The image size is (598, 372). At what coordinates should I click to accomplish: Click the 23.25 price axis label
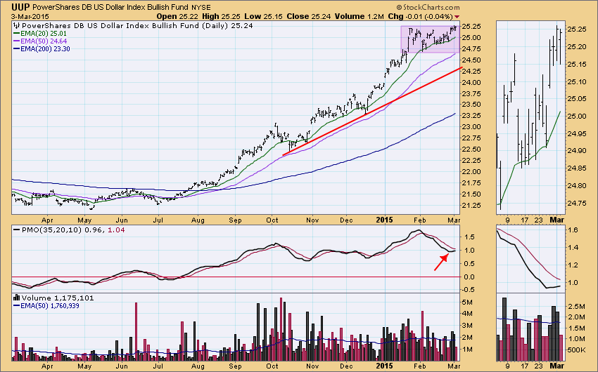(x=471, y=116)
